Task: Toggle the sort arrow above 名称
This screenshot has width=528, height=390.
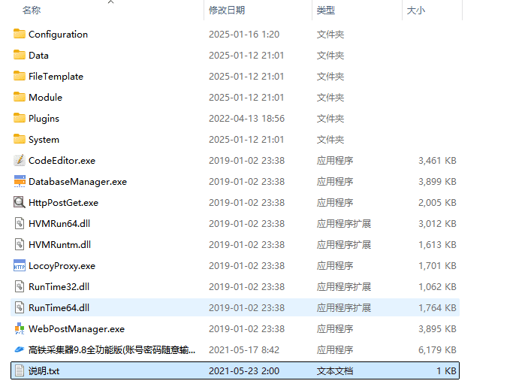Action: pos(111,2)
